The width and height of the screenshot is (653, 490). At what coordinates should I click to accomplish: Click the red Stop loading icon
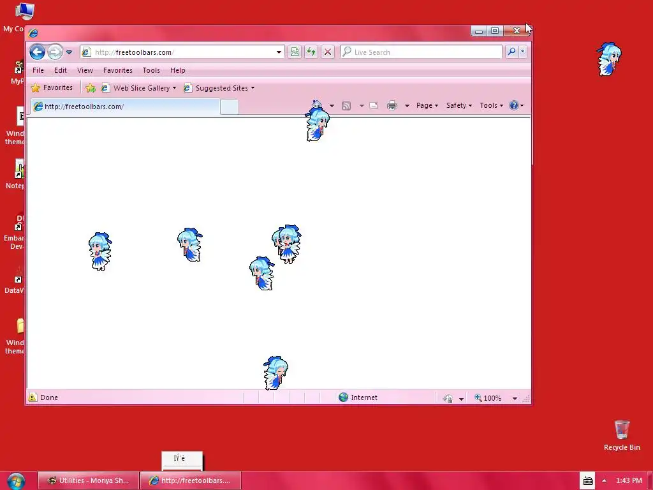point(328,52)
